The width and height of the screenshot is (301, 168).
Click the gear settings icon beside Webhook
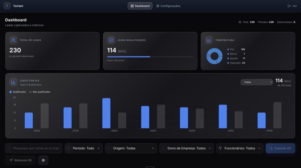click(43, 160)
